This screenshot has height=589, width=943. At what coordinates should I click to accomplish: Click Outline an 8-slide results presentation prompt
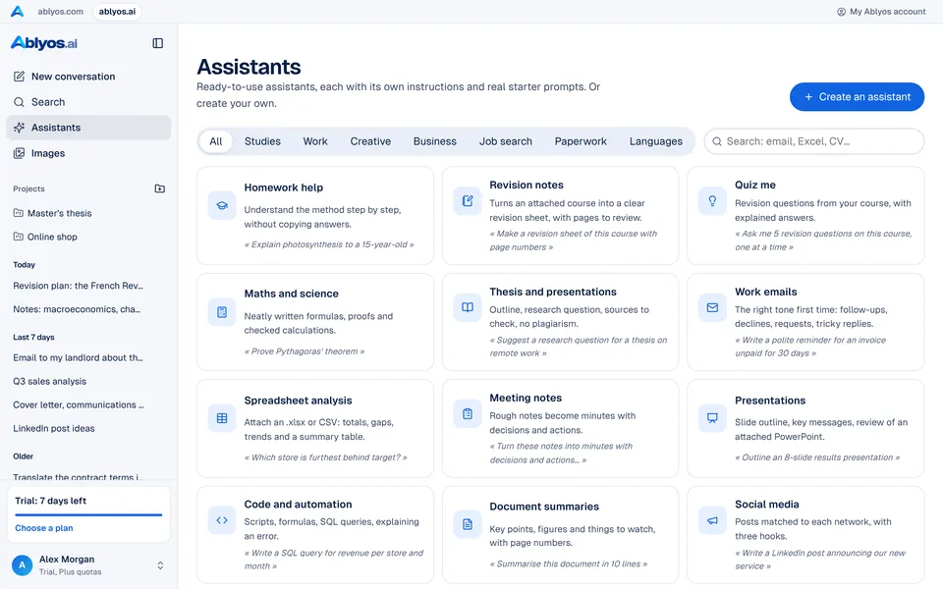pos(817,457)
